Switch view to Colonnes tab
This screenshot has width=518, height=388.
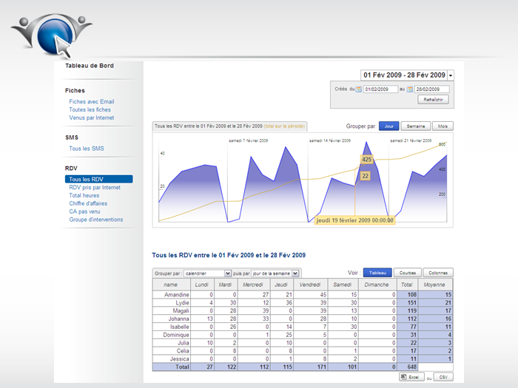438,273
